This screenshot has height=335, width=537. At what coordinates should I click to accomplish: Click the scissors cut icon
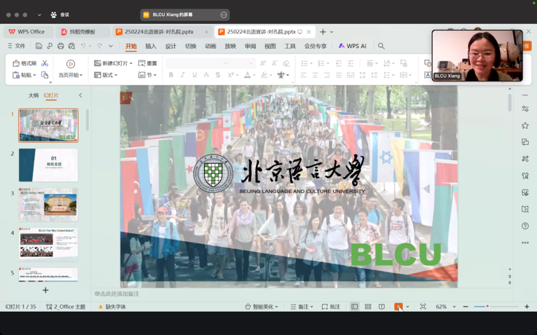[x=45, y=63]
